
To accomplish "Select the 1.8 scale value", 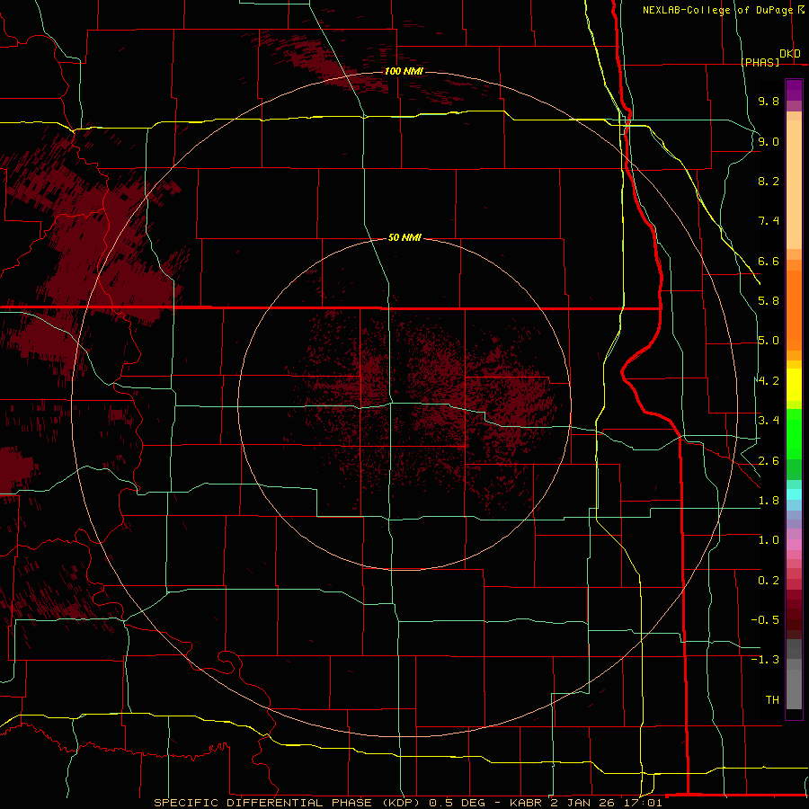I will 769,501.
